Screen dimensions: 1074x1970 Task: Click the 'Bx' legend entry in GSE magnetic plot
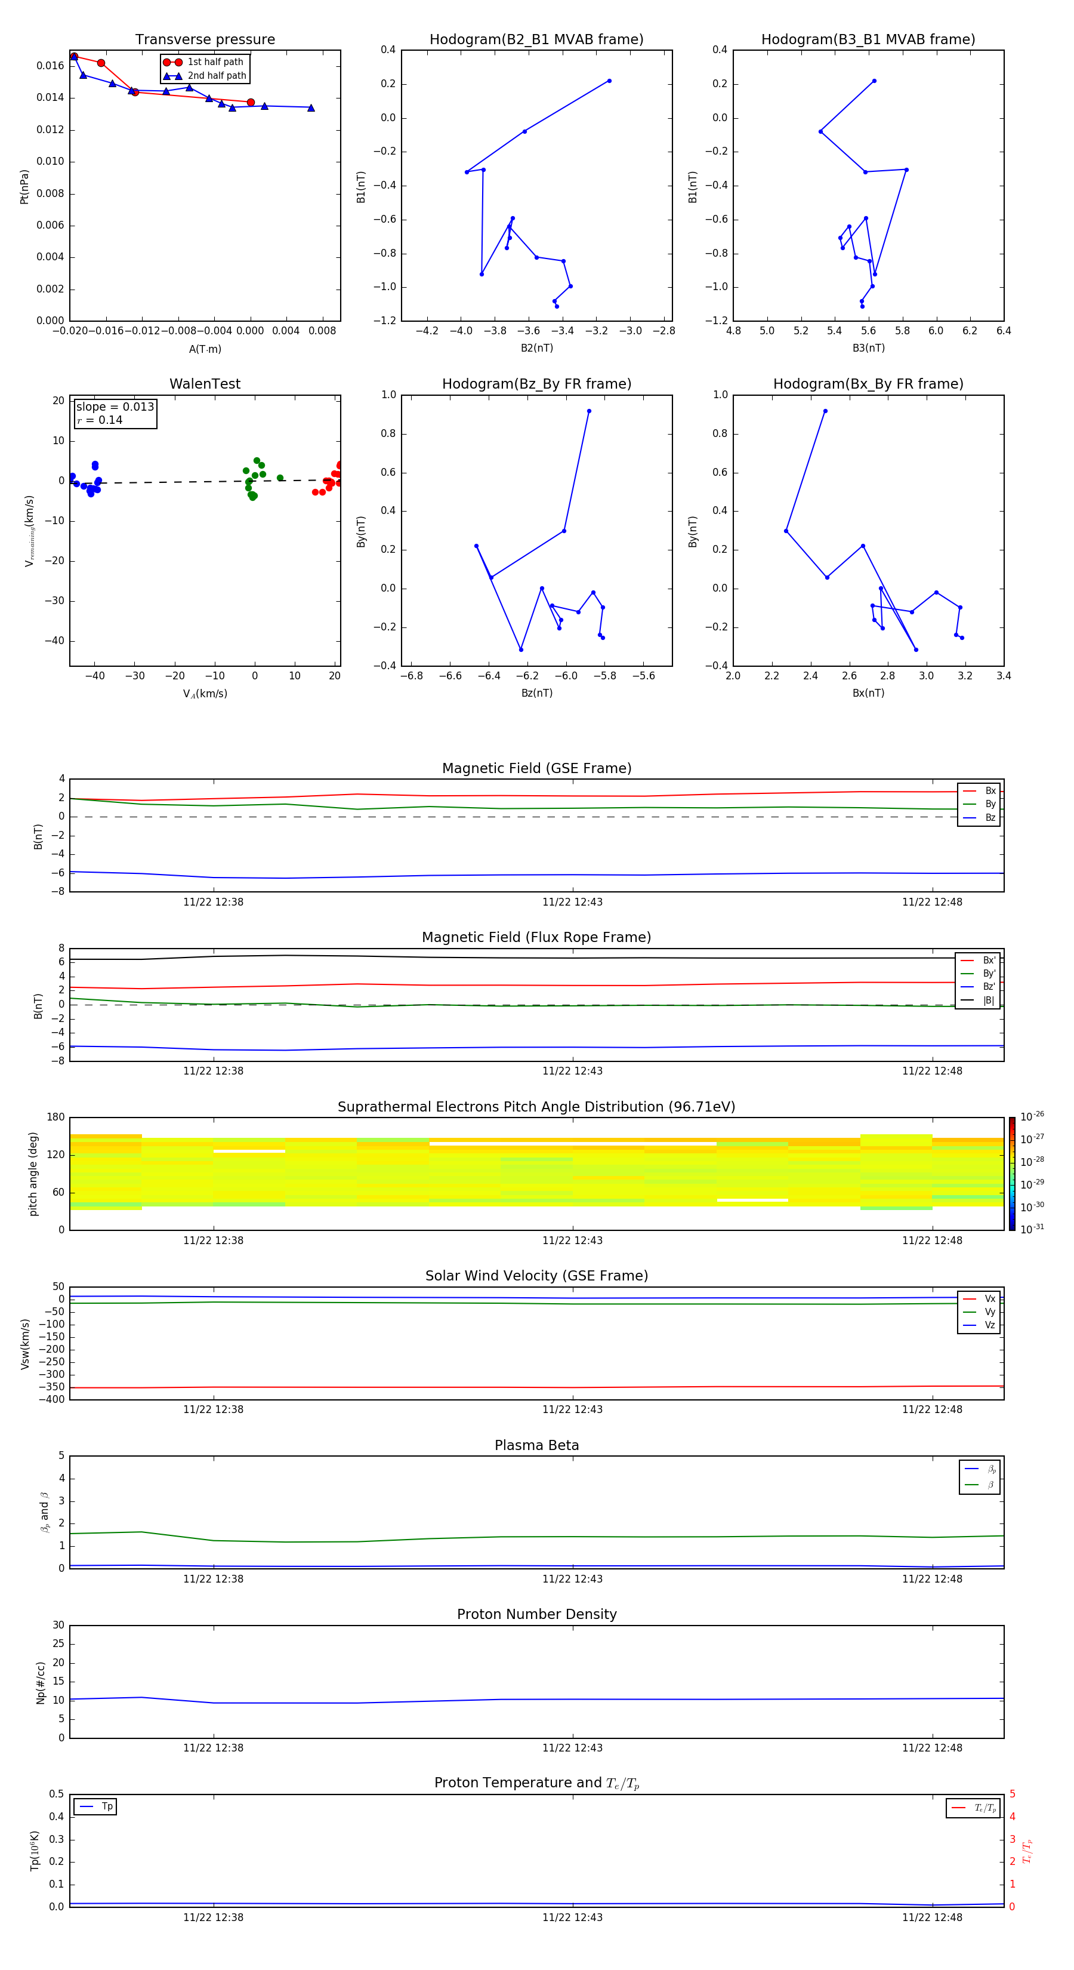point(980,791)
